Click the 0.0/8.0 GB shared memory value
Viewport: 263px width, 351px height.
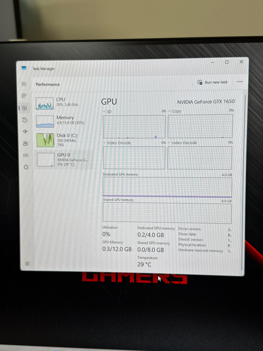151,250
